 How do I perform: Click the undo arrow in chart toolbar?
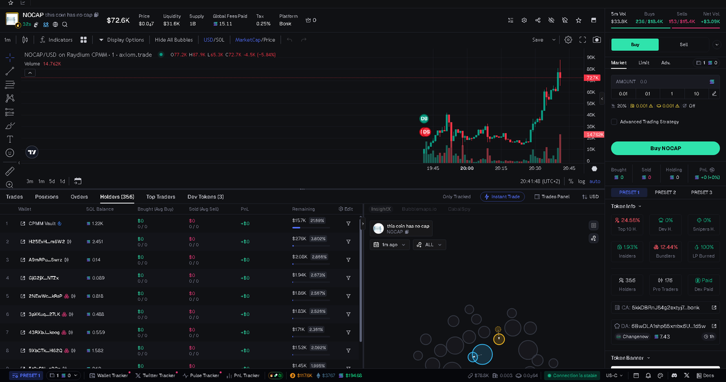[x=289, y=40]
